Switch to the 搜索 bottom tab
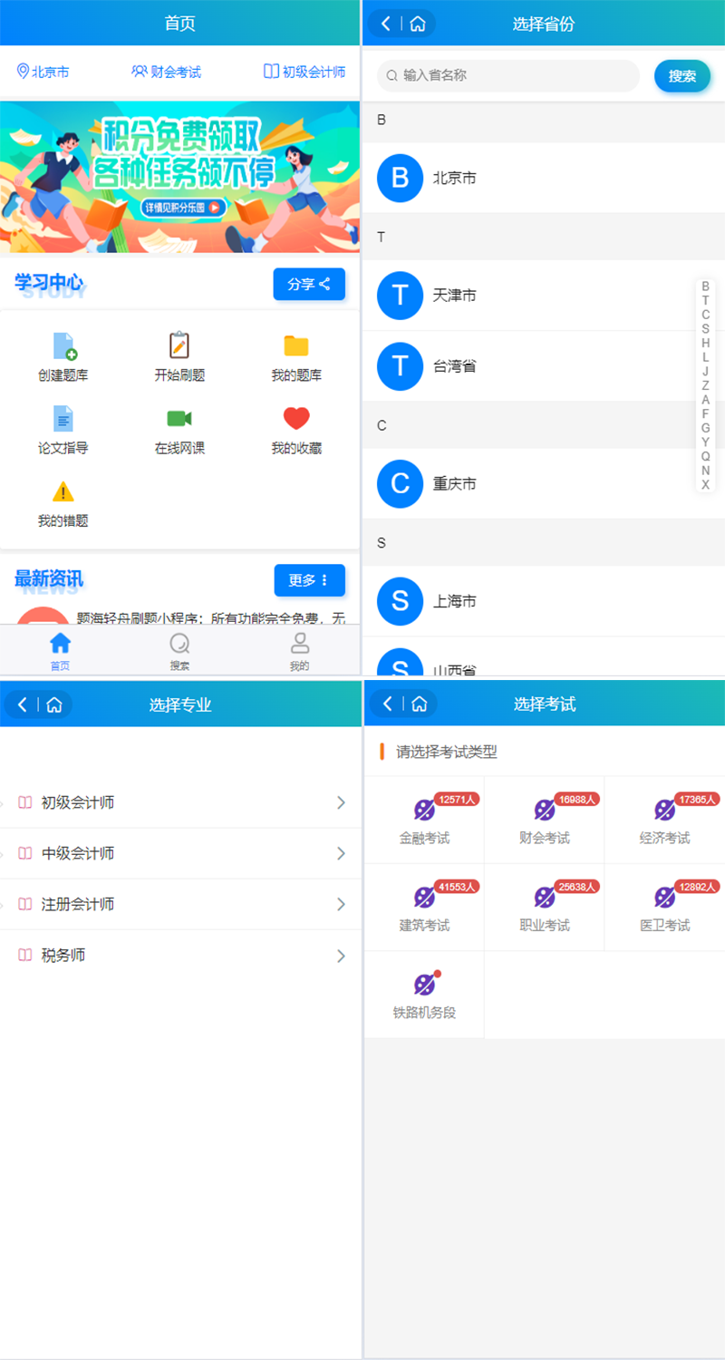 pos(179,651)
